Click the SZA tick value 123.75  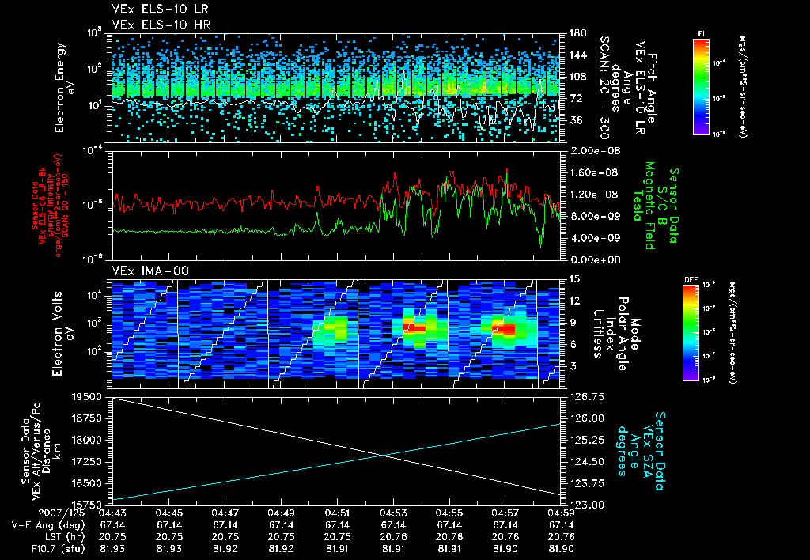click(588, 483)
